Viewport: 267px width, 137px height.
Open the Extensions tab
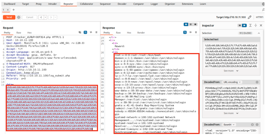click(188, 4)
